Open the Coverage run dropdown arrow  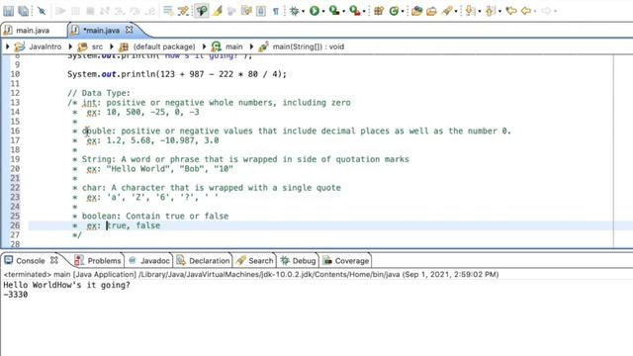(343, 11)
